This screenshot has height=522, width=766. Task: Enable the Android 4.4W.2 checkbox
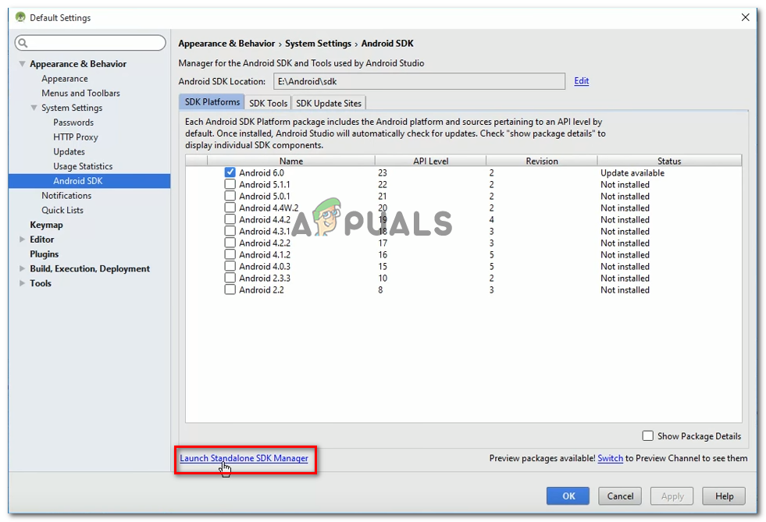point(230,208)
